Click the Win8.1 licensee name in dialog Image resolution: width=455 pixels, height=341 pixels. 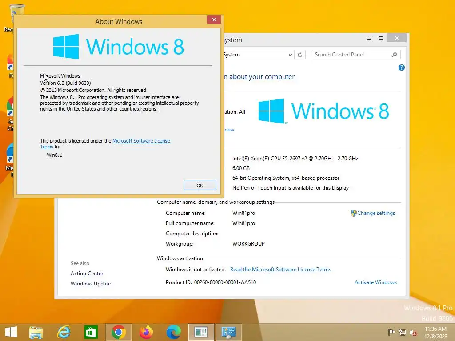(x=55, y=155)
